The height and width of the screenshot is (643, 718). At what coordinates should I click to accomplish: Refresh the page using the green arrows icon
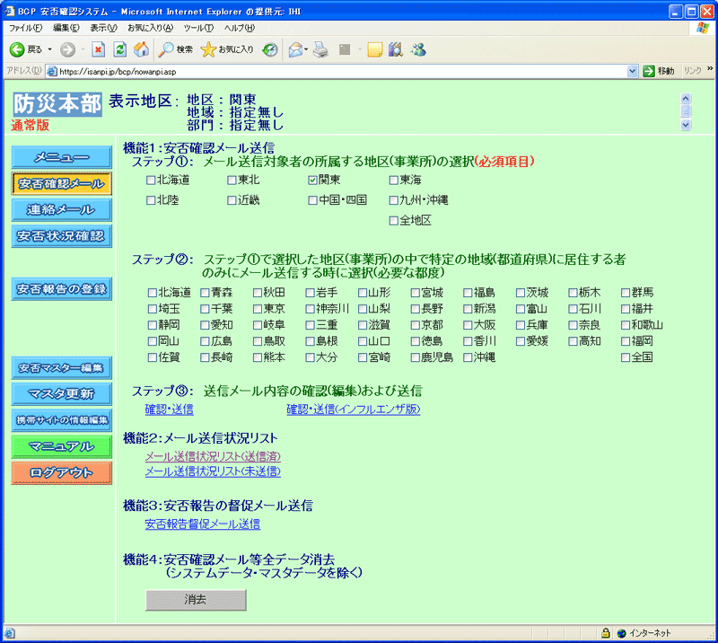(120, 49)
